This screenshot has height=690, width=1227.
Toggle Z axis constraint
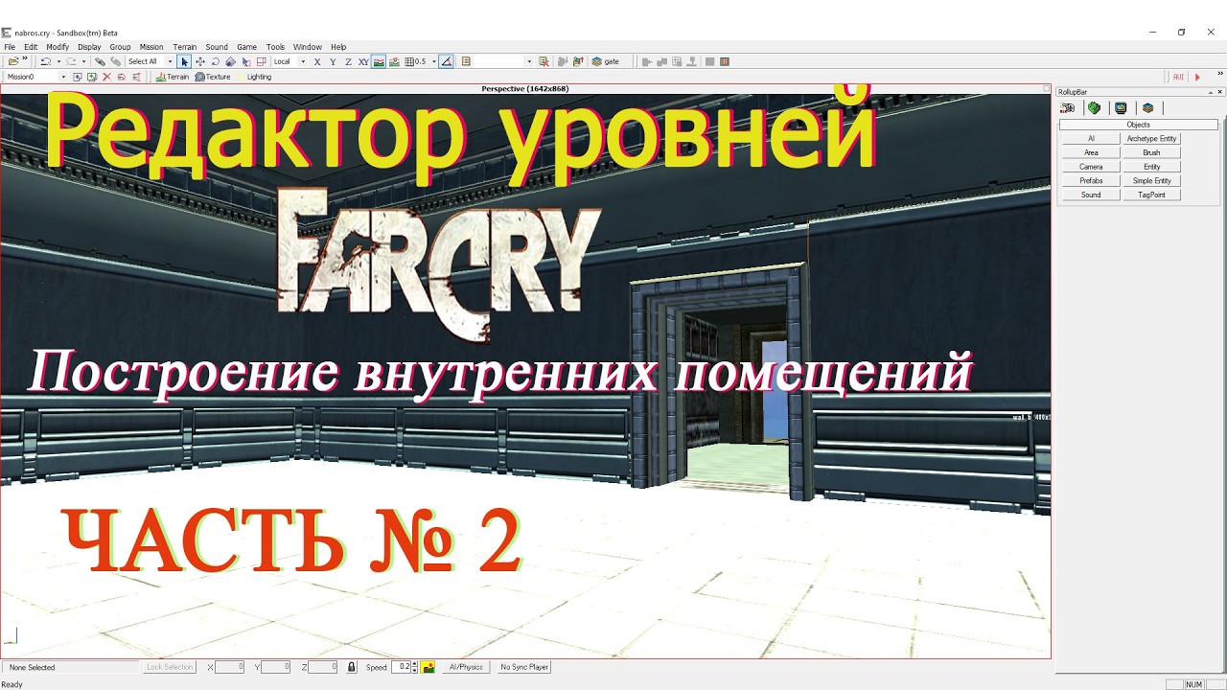(x=348, y=61)
